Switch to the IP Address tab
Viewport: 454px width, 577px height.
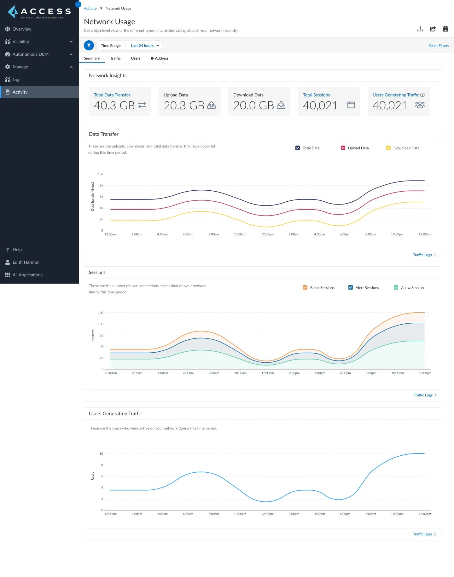[160, 58]
